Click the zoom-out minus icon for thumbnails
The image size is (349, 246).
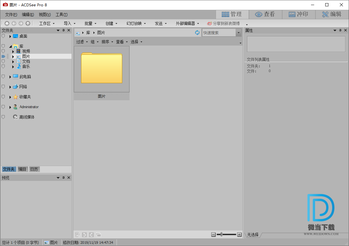click(213, 235)
